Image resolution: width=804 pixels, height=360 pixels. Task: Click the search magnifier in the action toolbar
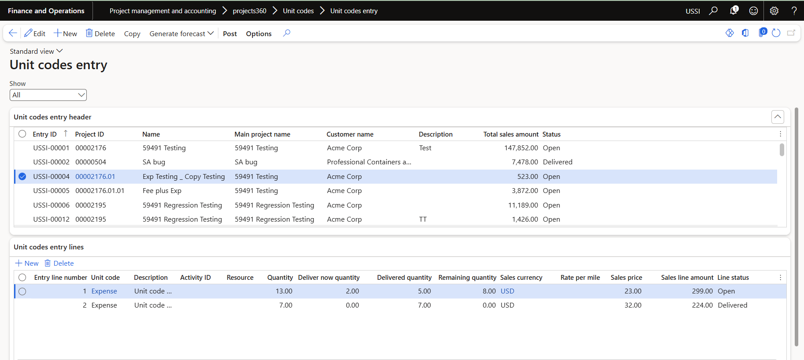coord(287,33)
